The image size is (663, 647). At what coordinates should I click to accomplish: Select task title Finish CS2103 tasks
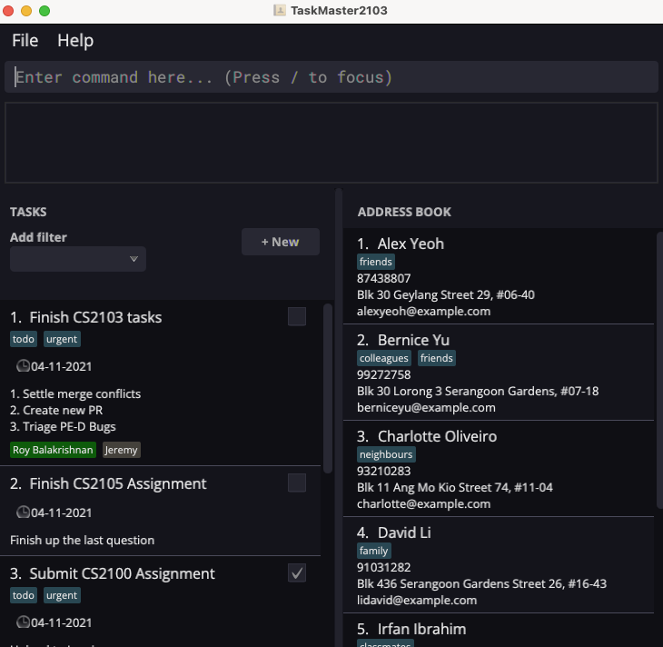(x=95, y=317)
